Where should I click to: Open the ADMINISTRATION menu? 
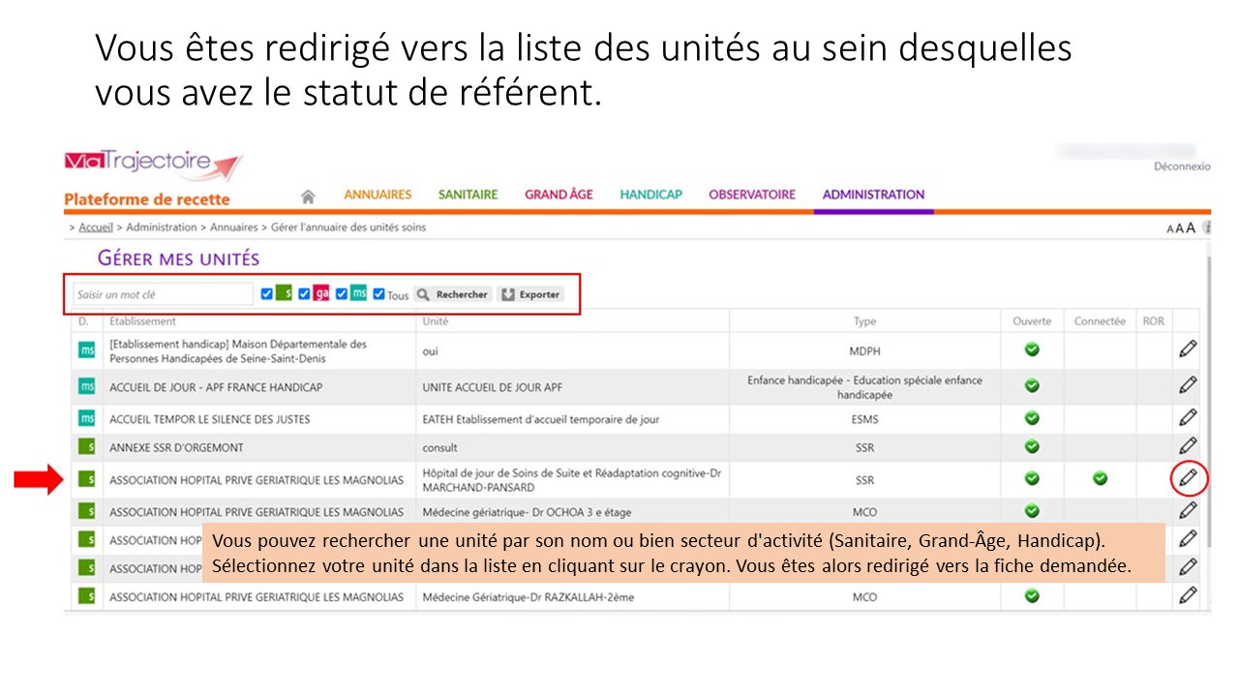click(x=873, y=195)
